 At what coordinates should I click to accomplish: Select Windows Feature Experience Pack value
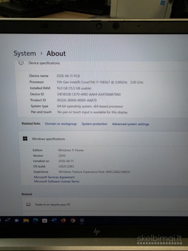point(94,172)
